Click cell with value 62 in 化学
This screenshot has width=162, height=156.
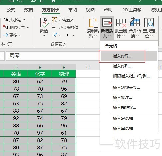(x=40, y=82)
